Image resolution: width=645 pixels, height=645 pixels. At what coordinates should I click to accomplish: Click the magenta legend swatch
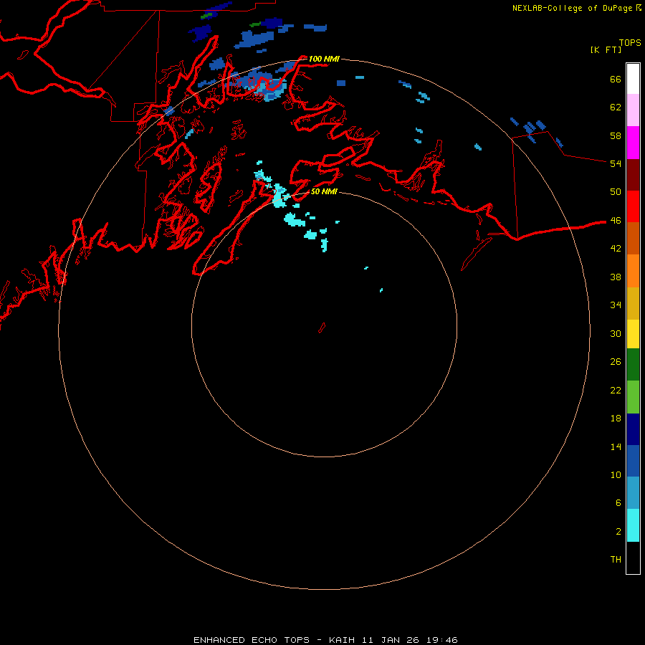[x=633, y=143]
